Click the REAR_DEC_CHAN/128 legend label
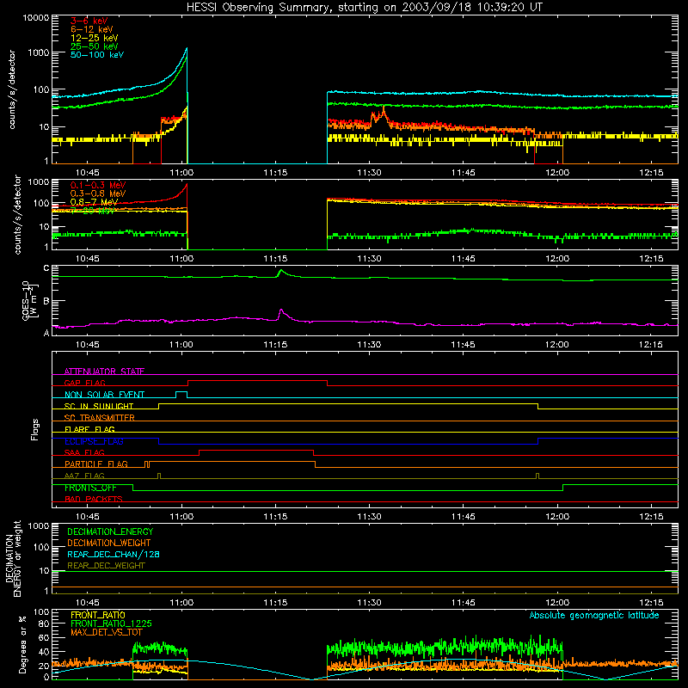688x688 pixels. [114, 554]
